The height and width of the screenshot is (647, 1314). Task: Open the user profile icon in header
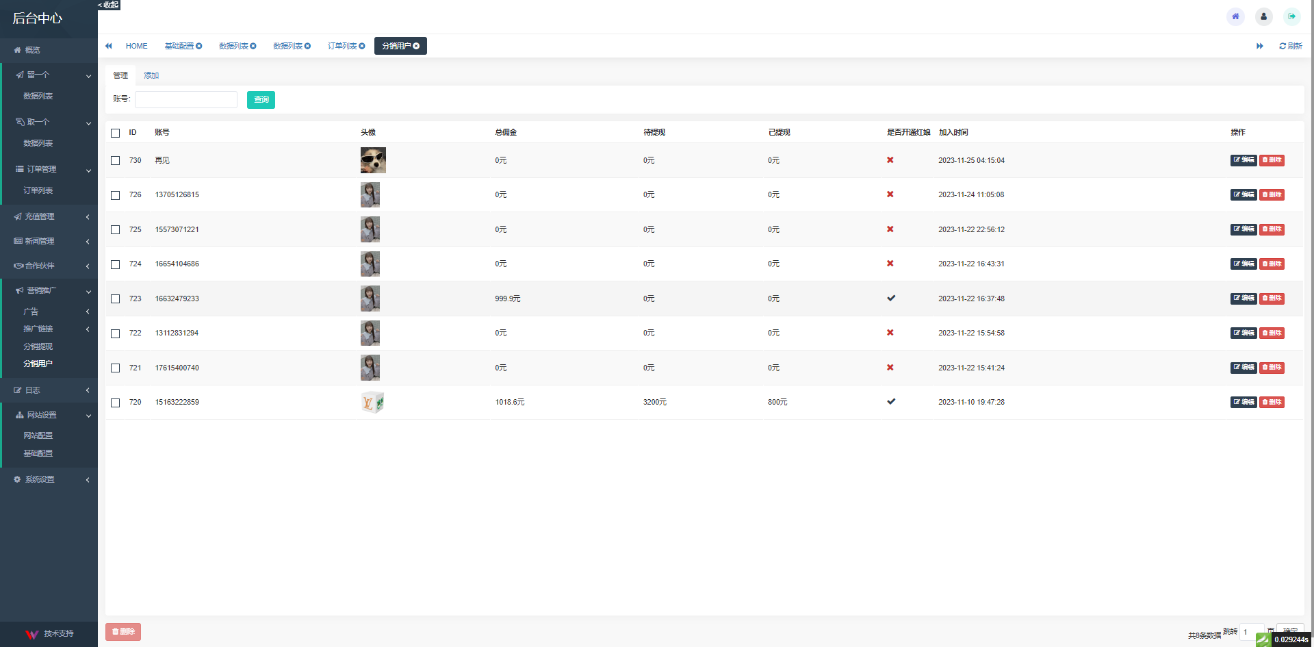[1263, 16]
